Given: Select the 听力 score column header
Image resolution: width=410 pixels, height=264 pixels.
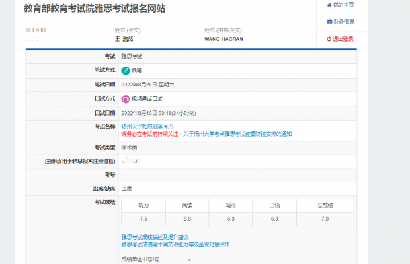Looking at the screenshot, I should [x=143, y=205].
